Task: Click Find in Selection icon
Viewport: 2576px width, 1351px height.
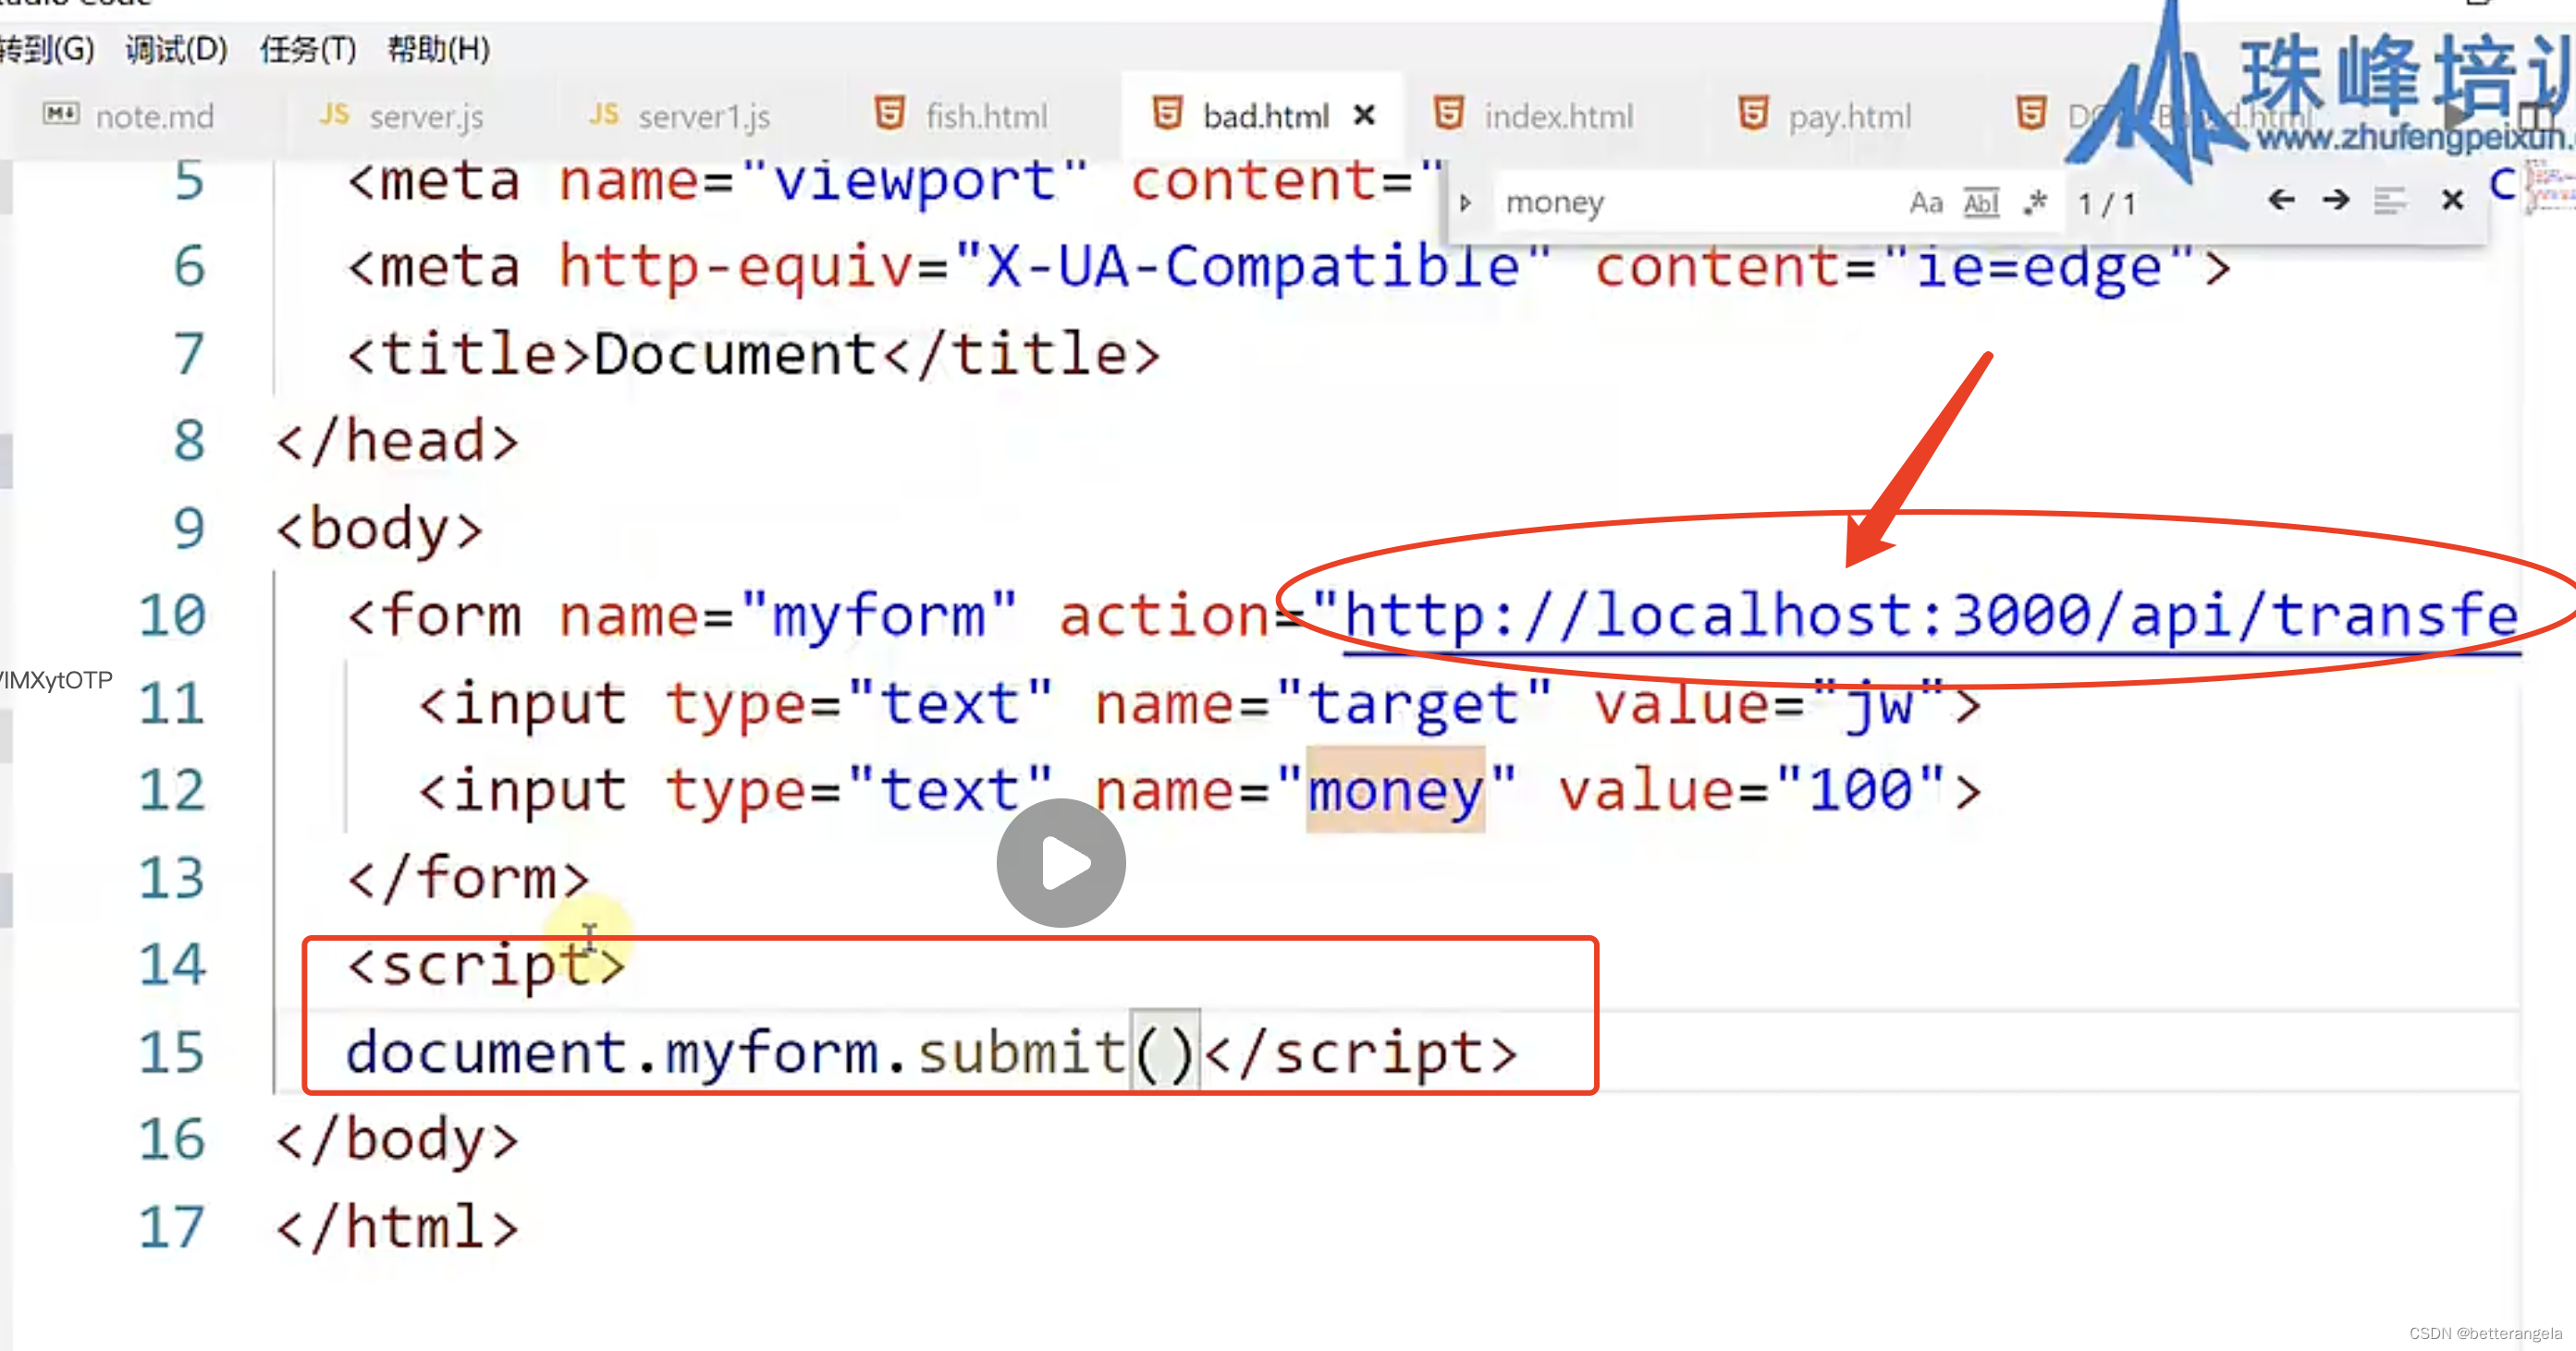Action: click(2390, 201)
